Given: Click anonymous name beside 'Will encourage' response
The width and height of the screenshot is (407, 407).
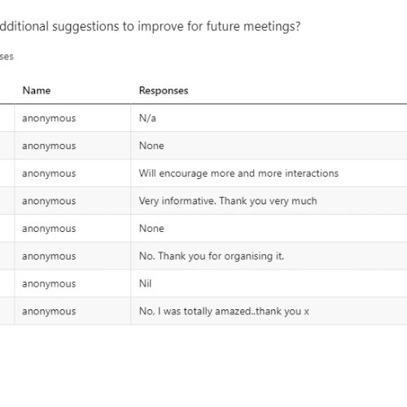Looking at the screenshot, I should (49, 173).
